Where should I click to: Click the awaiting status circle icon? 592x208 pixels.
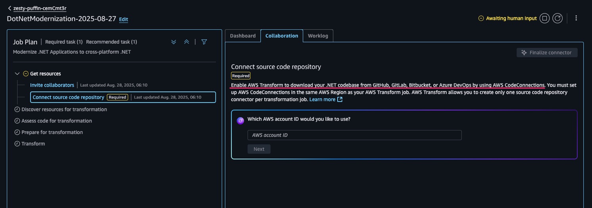(481, 18)
